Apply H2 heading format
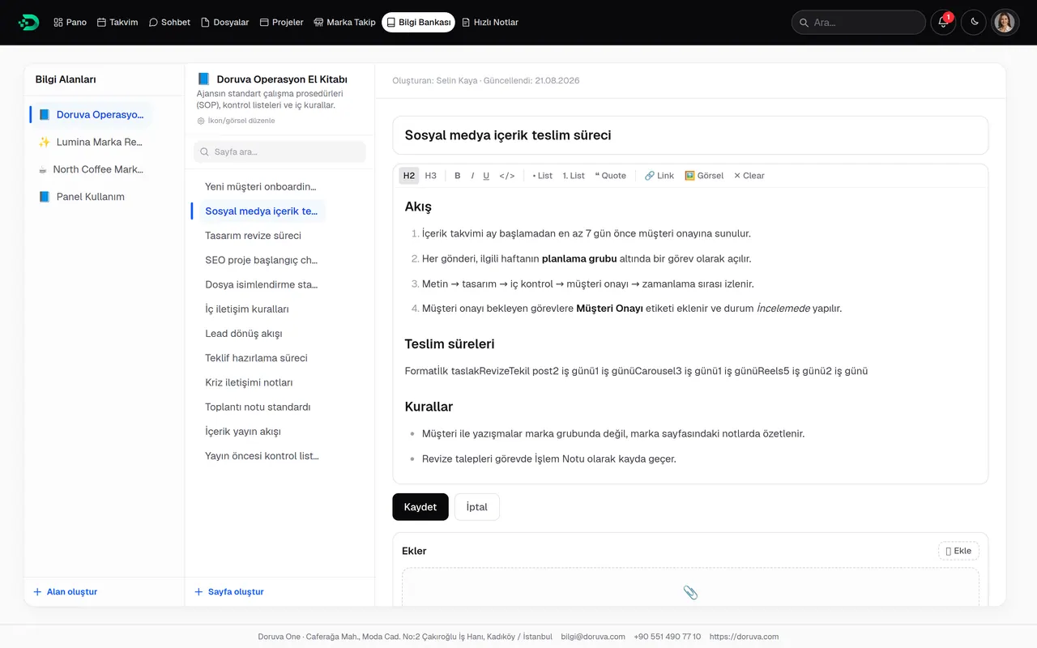Screen dimensions: 1037x648 pos(409,176)
